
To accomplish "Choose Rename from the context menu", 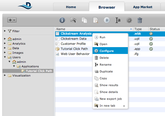I will coord(110,65).
